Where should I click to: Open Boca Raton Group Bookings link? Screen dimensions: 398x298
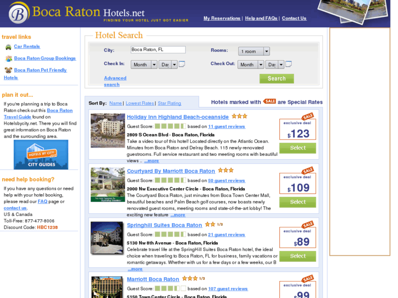[x=45, y=59]
